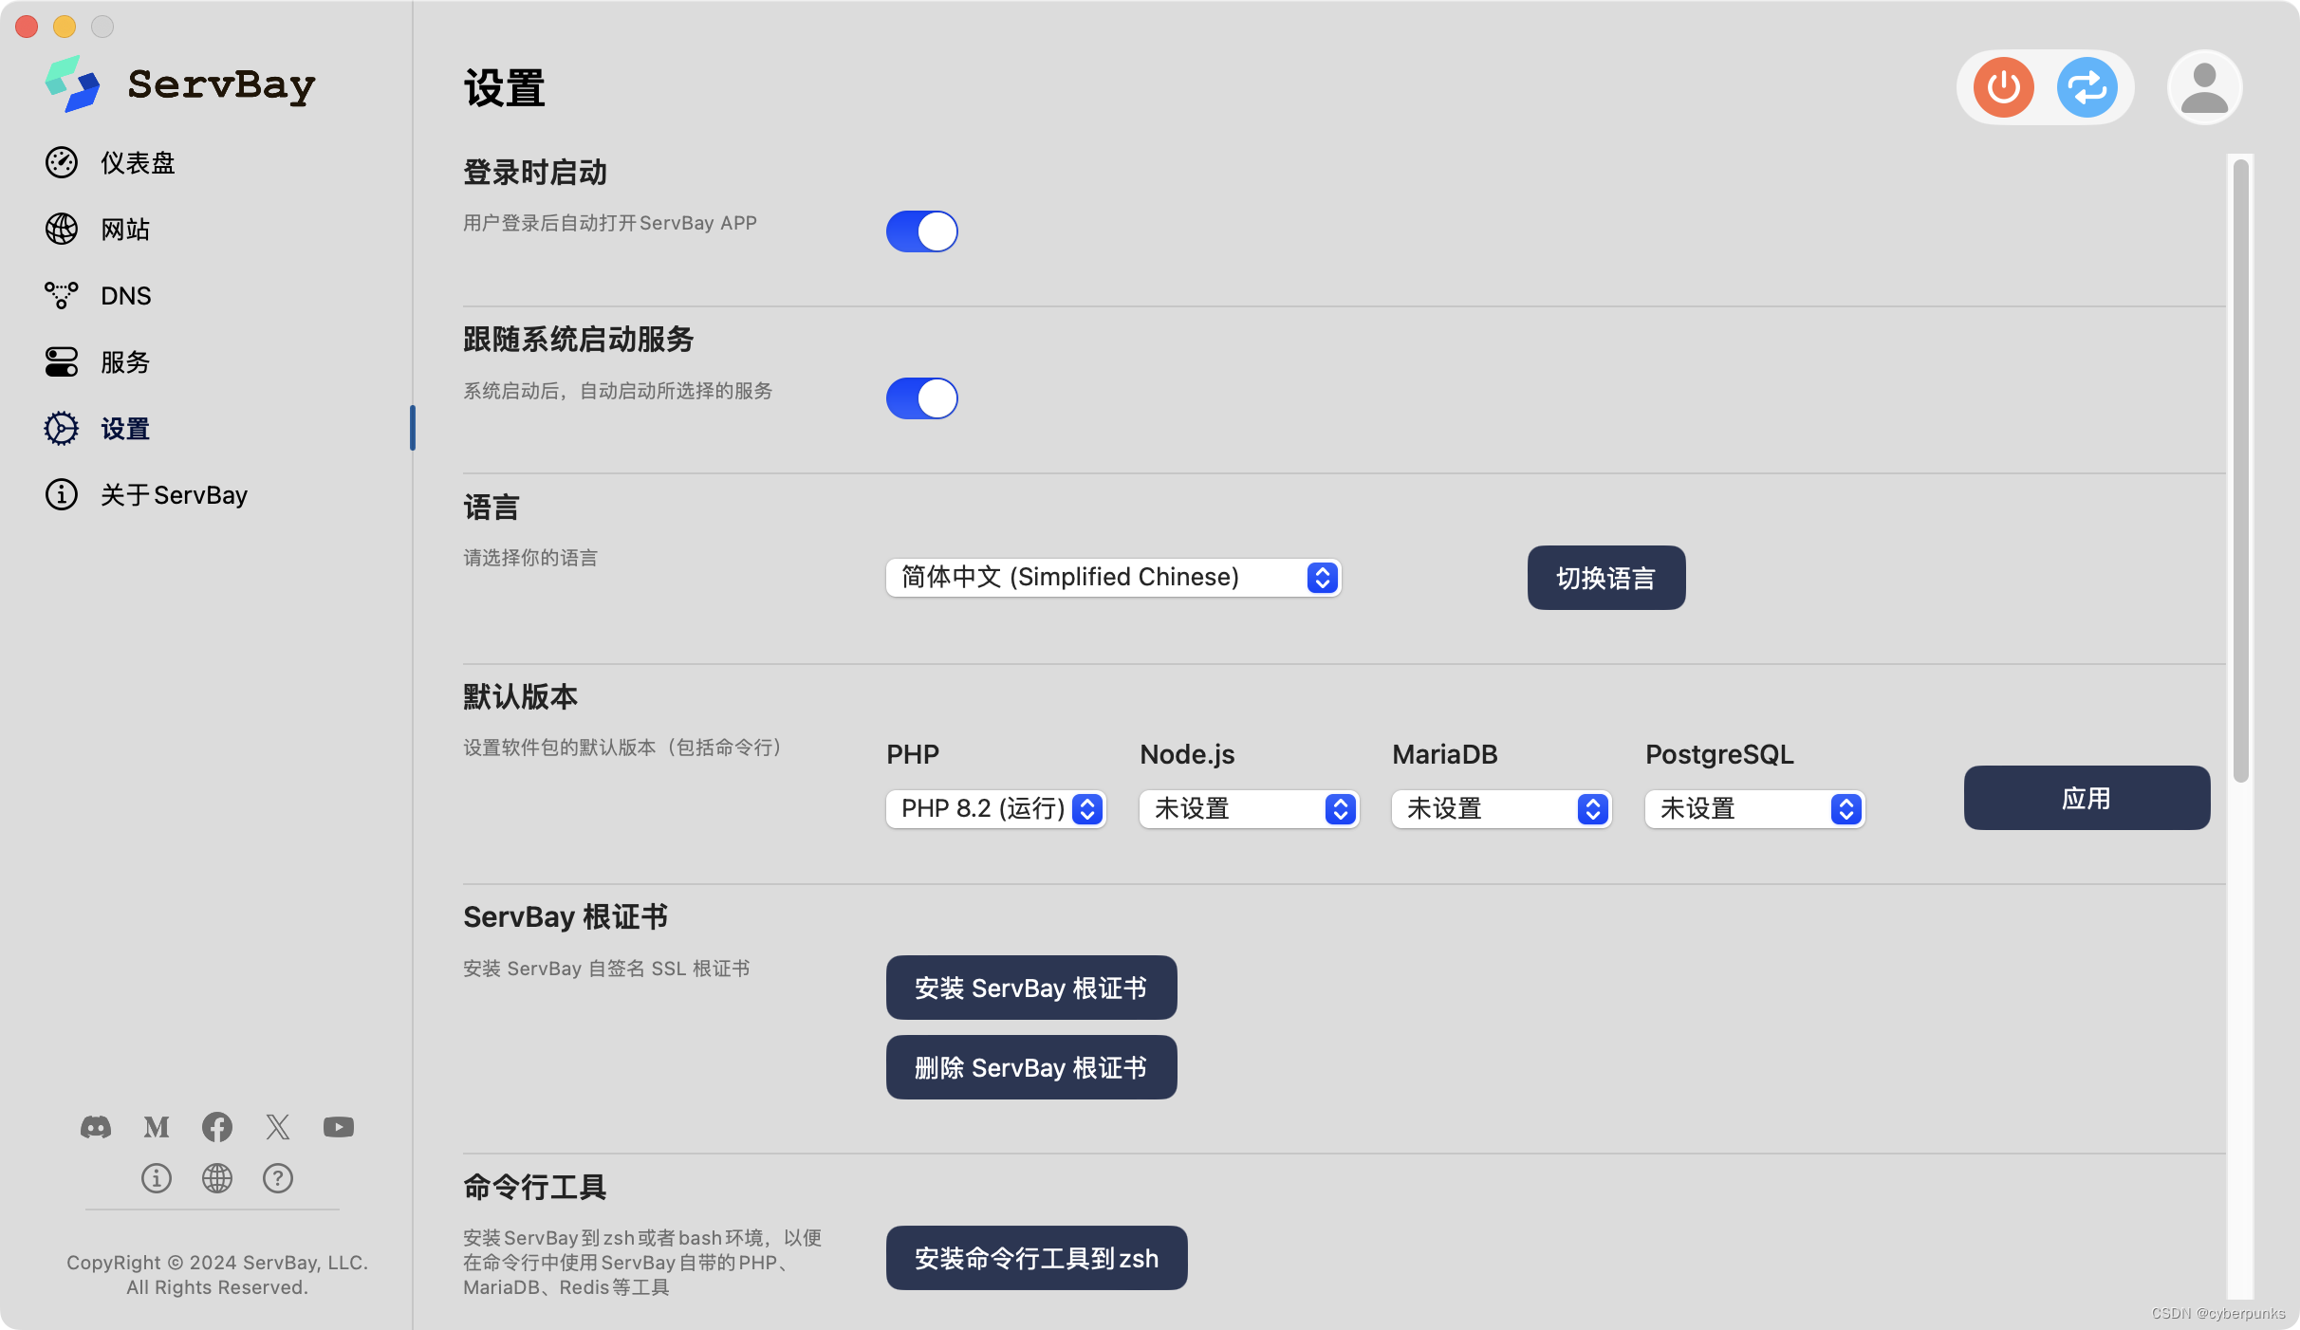
Task: Click the CopyRight © 2024 ServBay text
Action: pyautogui.click(x=217, y=1263)
